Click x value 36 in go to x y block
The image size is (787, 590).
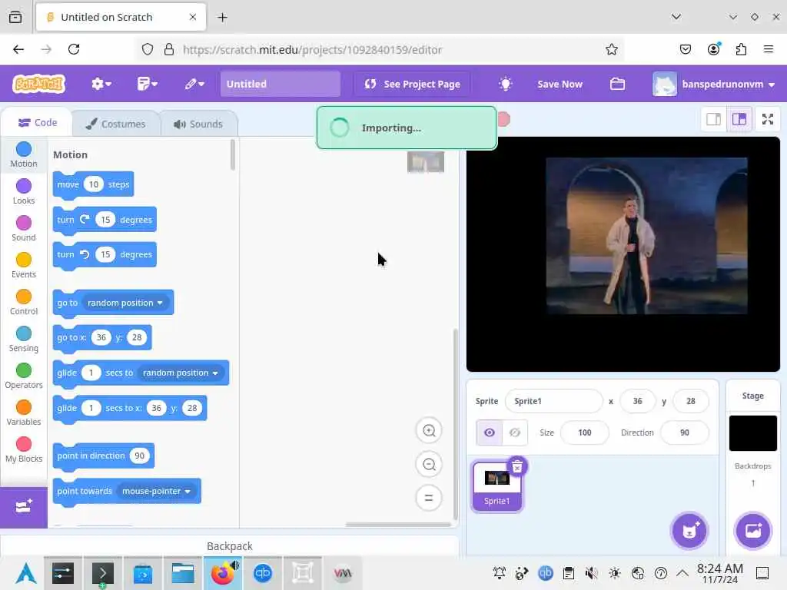coord(101,338)
